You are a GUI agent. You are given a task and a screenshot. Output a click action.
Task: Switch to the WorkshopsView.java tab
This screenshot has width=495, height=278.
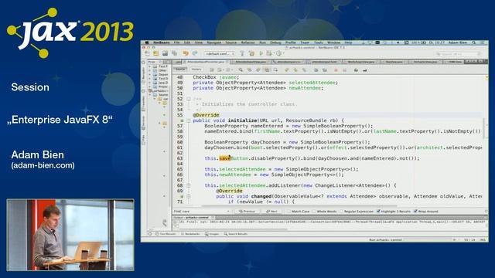pos(361,62)
